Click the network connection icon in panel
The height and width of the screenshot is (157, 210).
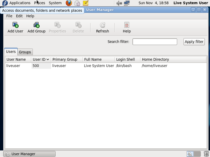127,3
